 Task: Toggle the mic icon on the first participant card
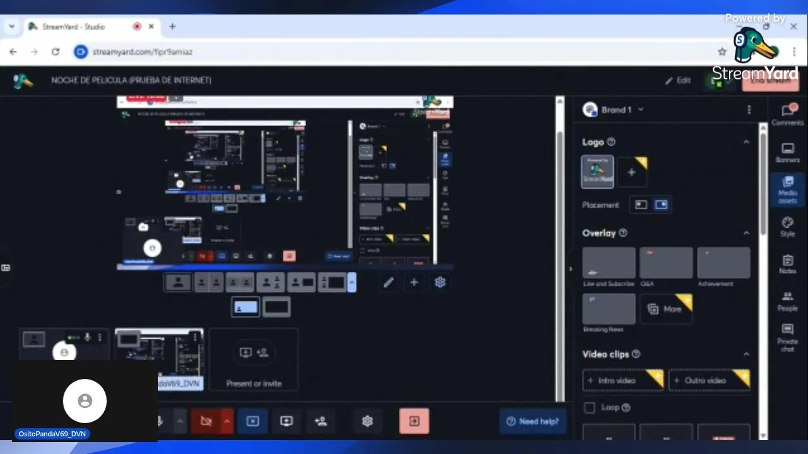click(x=88, y=338)
